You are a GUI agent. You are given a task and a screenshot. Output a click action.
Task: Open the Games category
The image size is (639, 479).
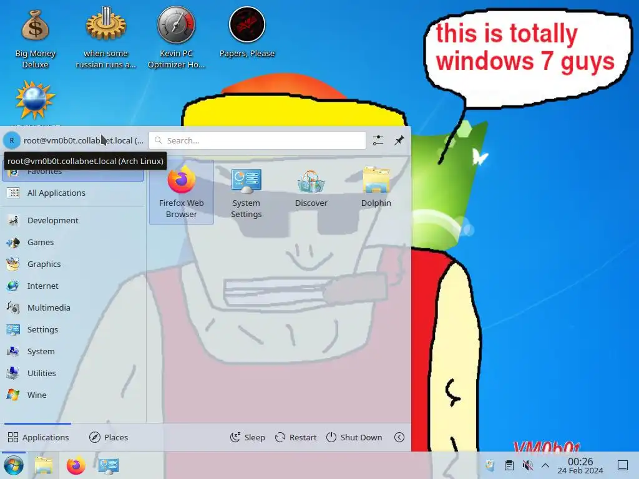pos(74,243)
